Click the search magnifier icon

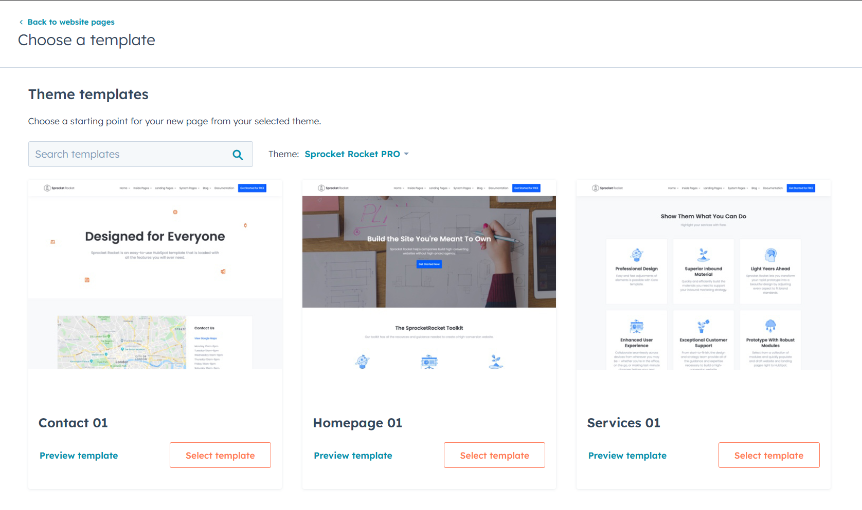coord(238,154)
